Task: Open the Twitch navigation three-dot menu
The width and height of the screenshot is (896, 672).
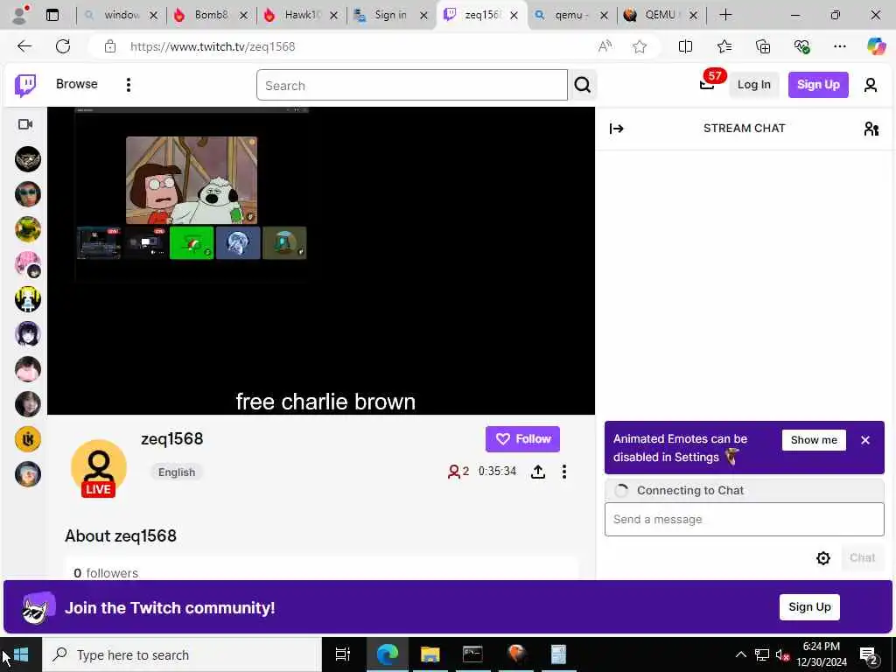Action: [x=128, y=85]
